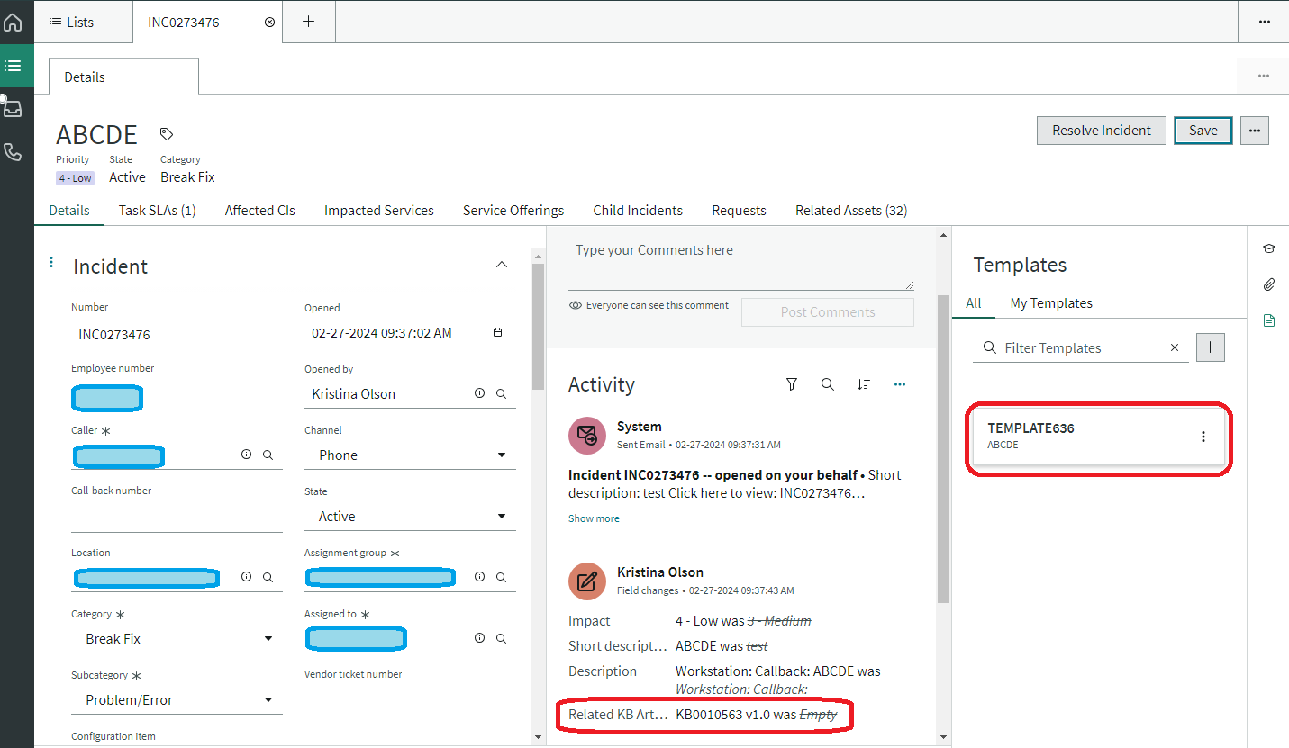Click the activity stream search icon

pyautogui.click(x=828, y=384)
